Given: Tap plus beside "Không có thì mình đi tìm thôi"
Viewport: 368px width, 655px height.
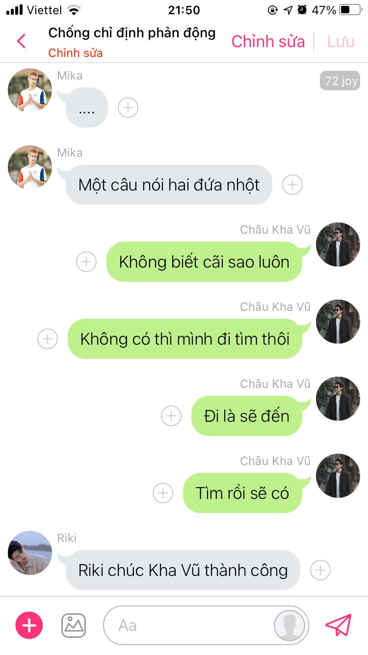Looking at the screenshot, I should pyautogui.click(x=48, y=339).
